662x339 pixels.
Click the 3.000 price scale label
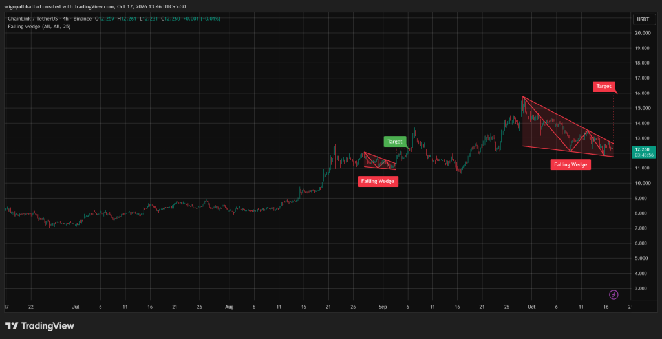643,289
